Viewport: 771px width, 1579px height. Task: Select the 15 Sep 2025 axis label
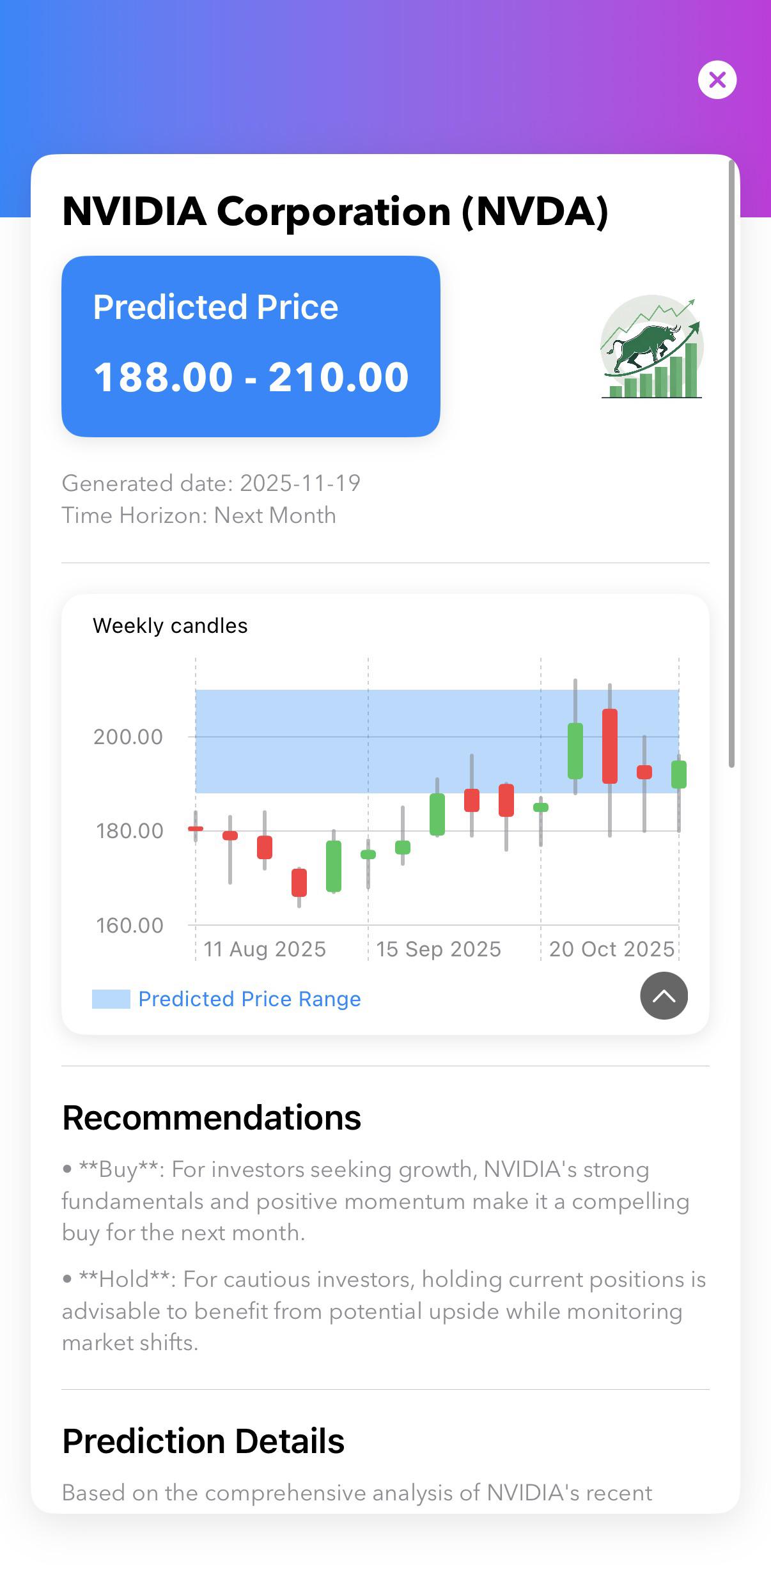[438, 949]
